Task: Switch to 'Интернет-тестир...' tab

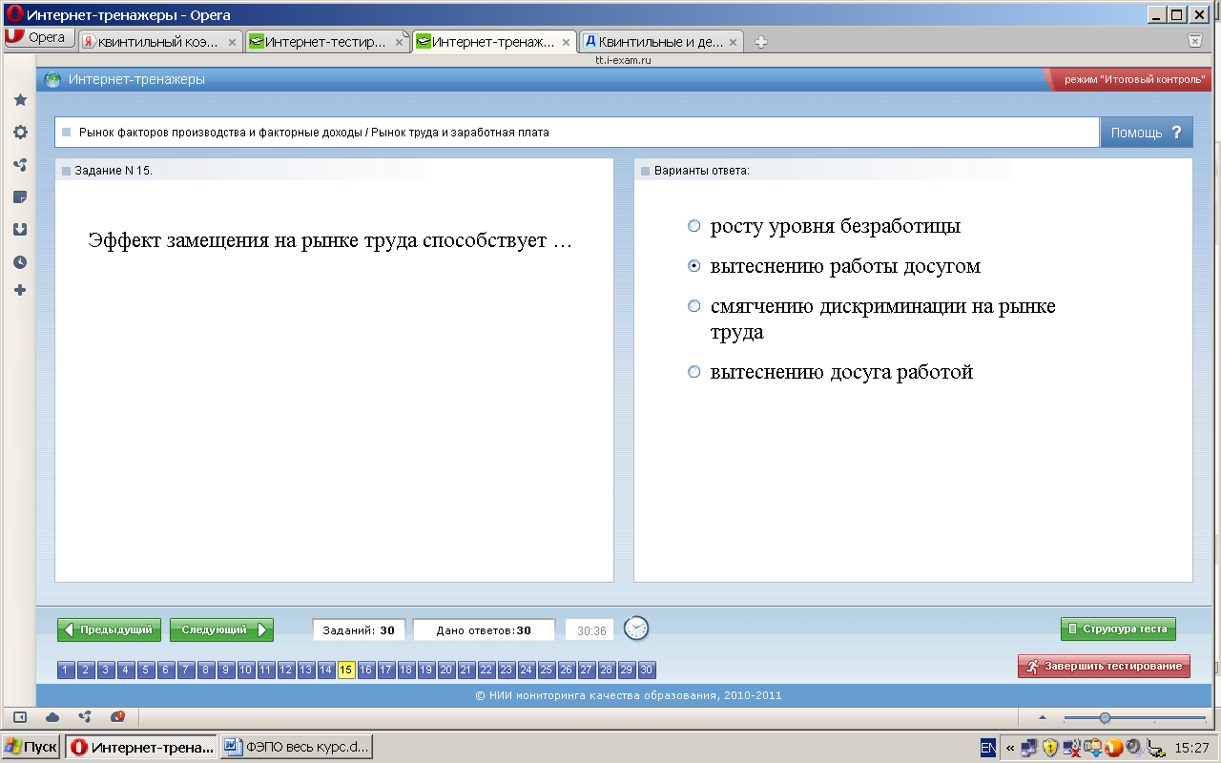Action: pos(326,42)
